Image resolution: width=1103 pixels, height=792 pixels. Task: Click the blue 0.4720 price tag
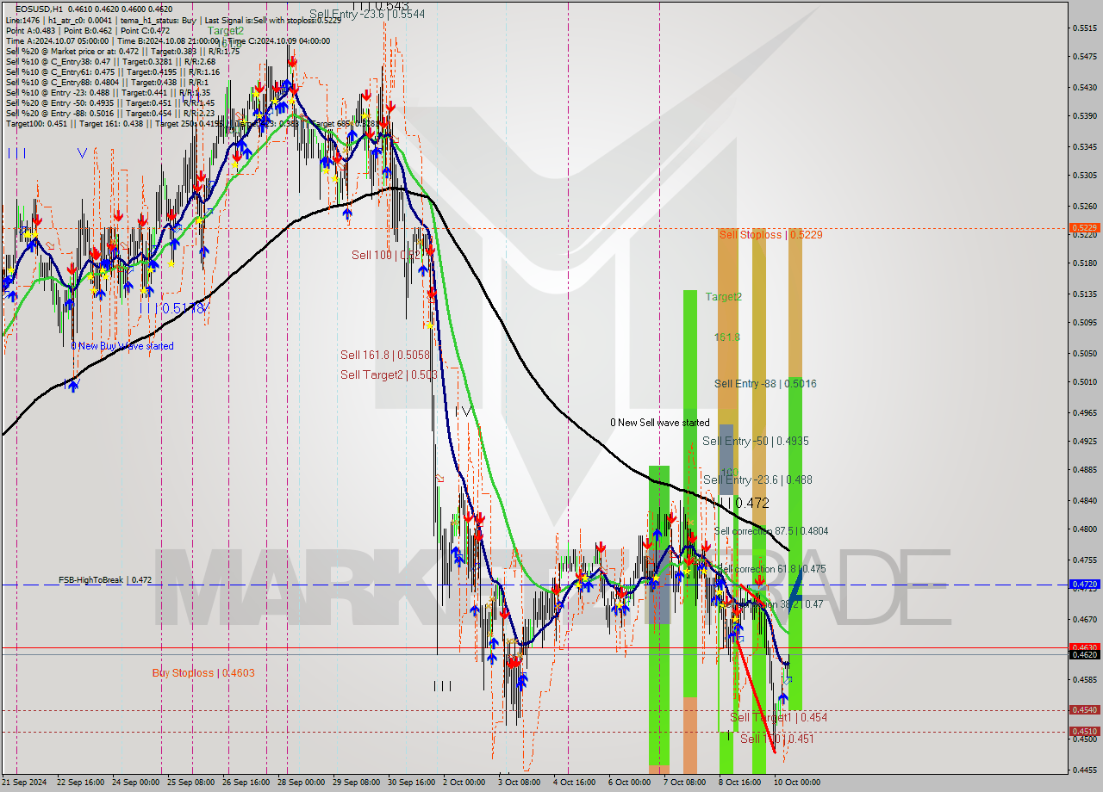(x=1084, y=585)
